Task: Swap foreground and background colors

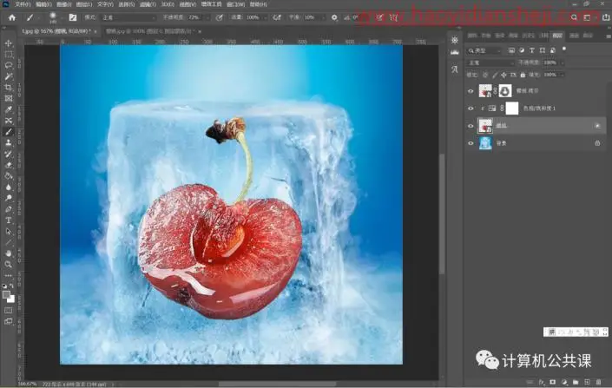Action: coord(11,286)
